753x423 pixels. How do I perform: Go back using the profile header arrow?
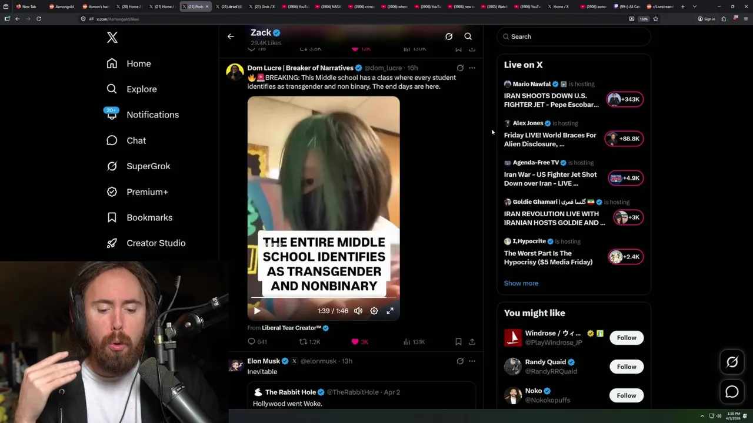pyautogui.click(x=231, y=36)
